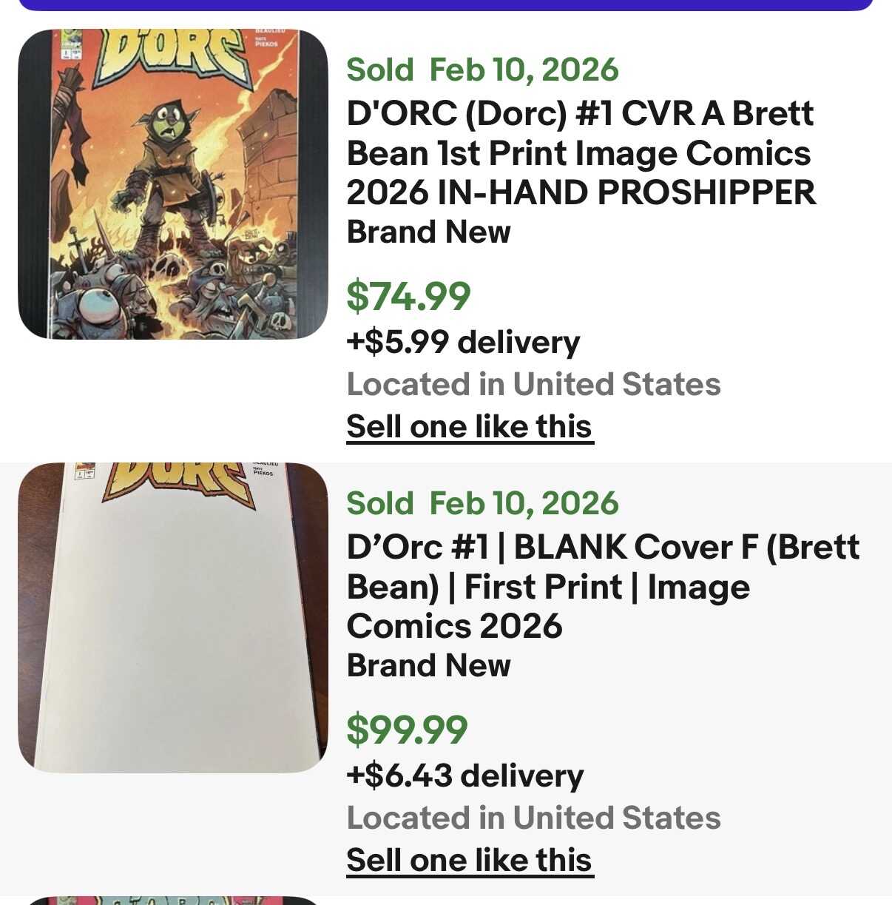The height and width of the screenshot is (905, 892).
Task: Click the '+$5.99 delivery' text
Action: pos(463,343)
